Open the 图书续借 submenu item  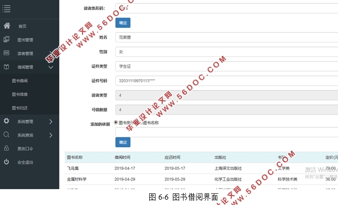(x=20, y=94)
